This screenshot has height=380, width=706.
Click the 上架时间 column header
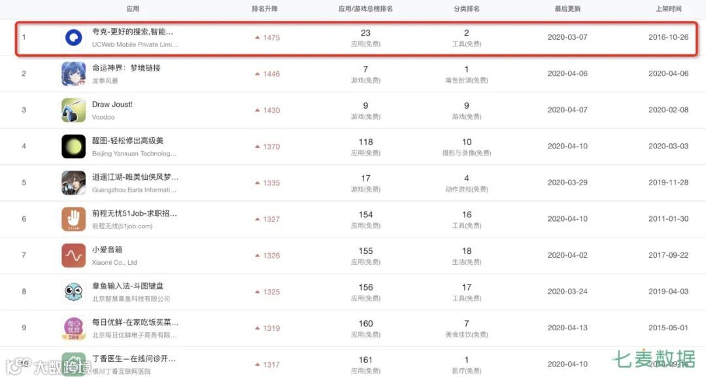668,9
